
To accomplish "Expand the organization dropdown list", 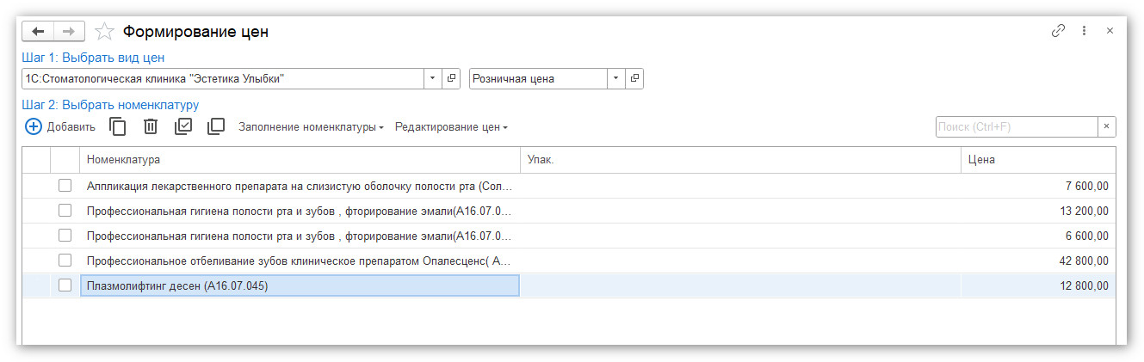I will coord(433,78).
